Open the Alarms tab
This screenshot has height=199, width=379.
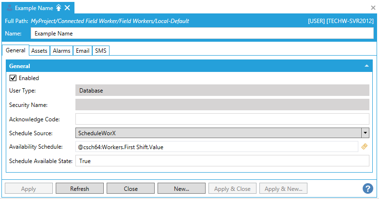[x=61, y=50]
